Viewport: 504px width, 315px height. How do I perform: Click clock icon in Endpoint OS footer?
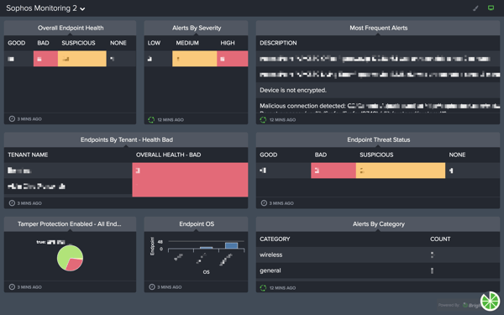click(152, 287)
